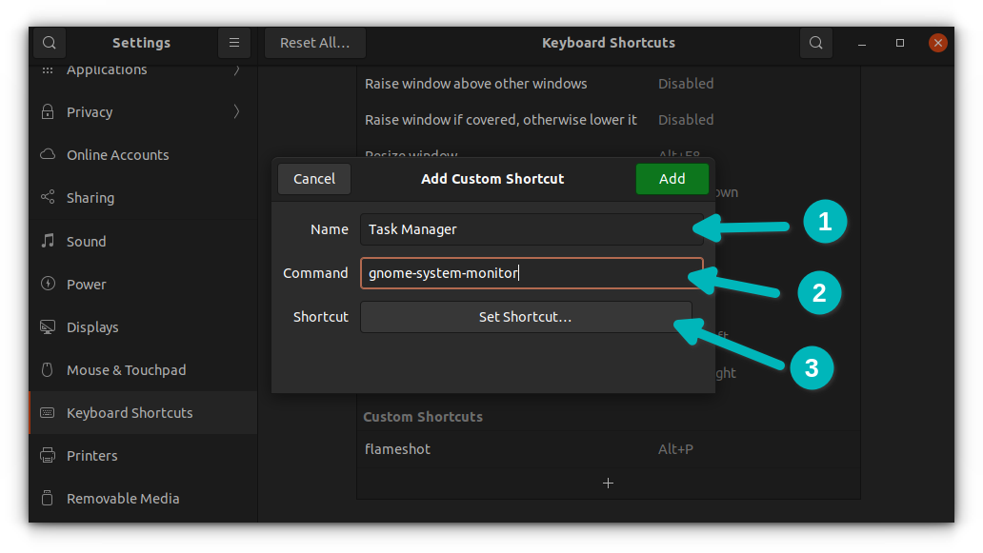
Task: Open Mouse & Touchpad via its icon
Action: pyautogui.click(x=47, y=369)
